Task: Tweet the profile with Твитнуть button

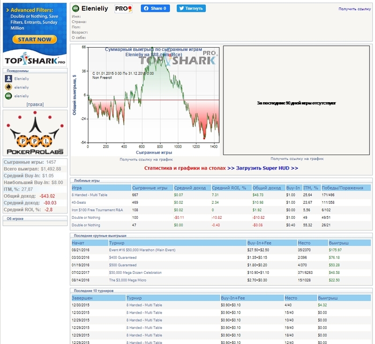Action: pyautogui.click(x=191, y=9)
